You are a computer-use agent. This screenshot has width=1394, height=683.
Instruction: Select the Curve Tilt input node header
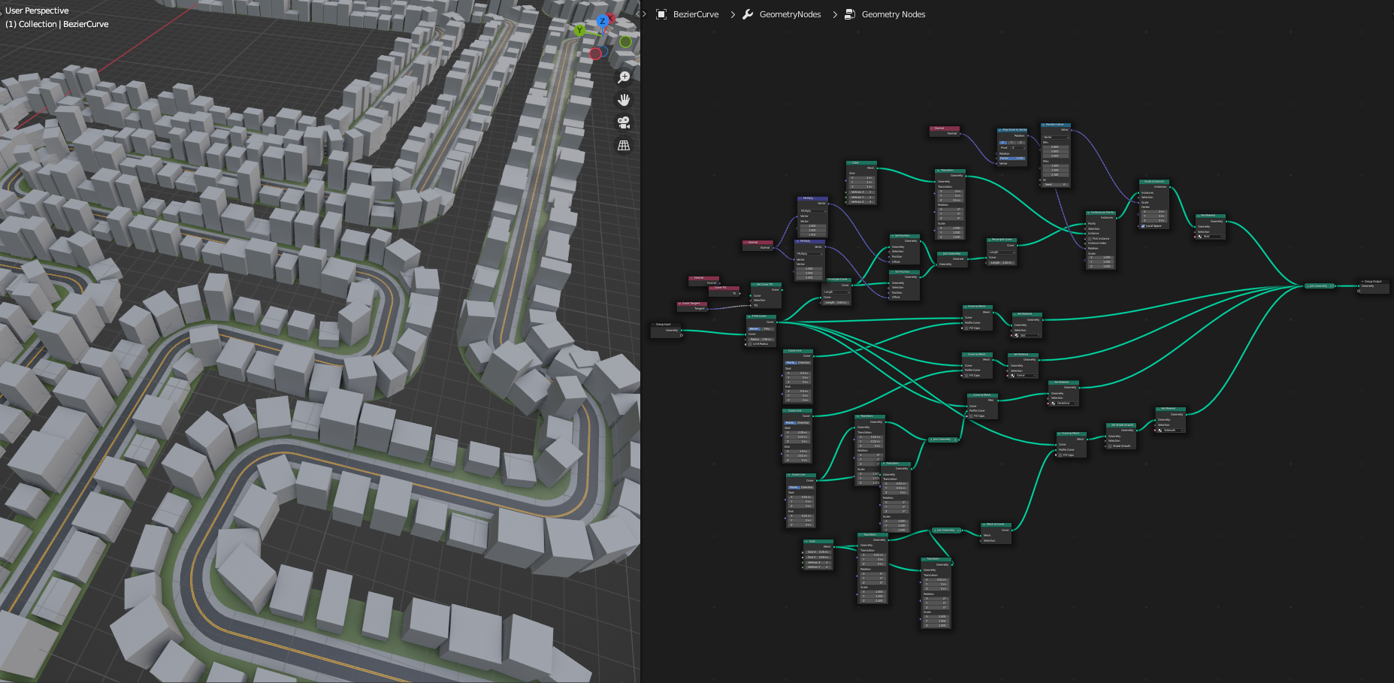coord(724,288)
